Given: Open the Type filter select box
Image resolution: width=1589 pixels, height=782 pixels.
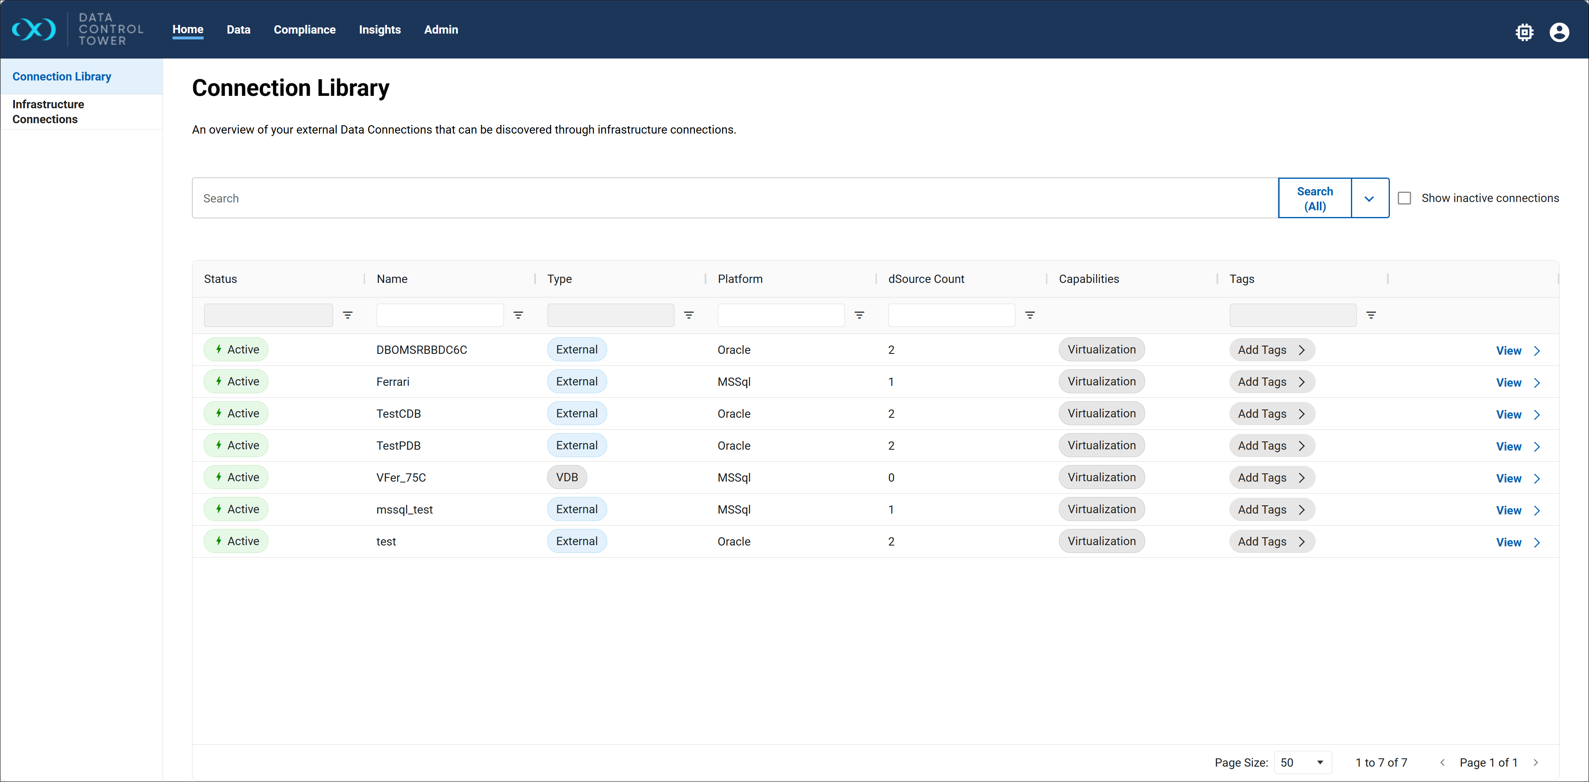Looking at the screenshot, I should click(x=611, y=315).
